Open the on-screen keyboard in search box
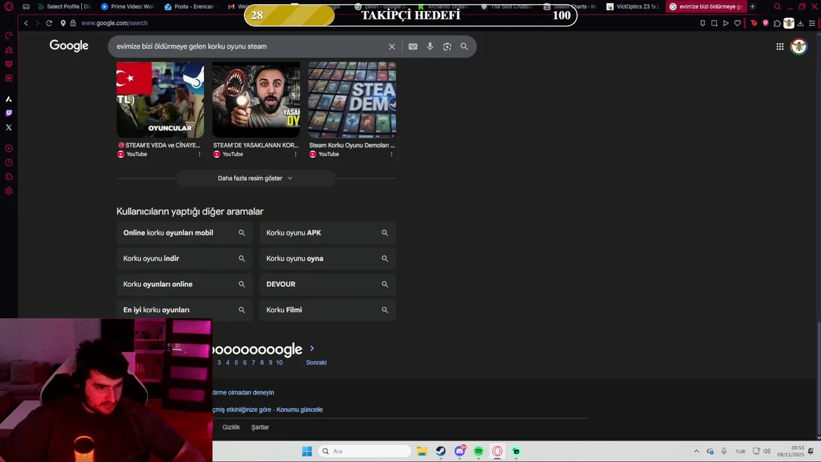821x462 pixels. click(x=413, y=46)
